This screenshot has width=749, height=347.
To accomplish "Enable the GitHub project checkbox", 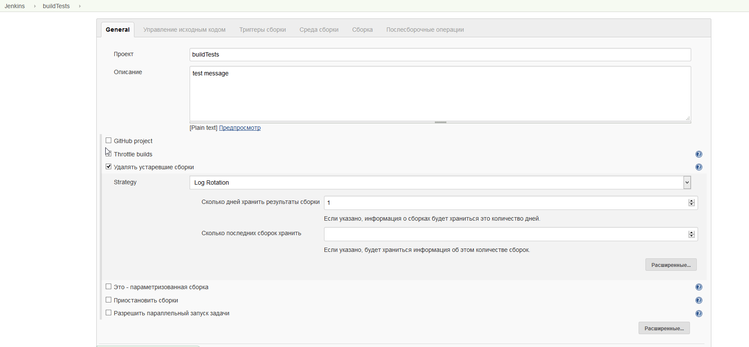I will point(109,141).
